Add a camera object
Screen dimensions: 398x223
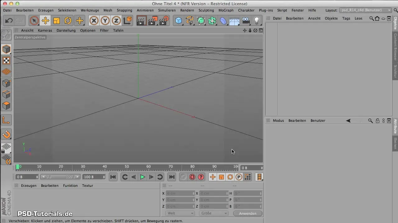coord(246,21)
